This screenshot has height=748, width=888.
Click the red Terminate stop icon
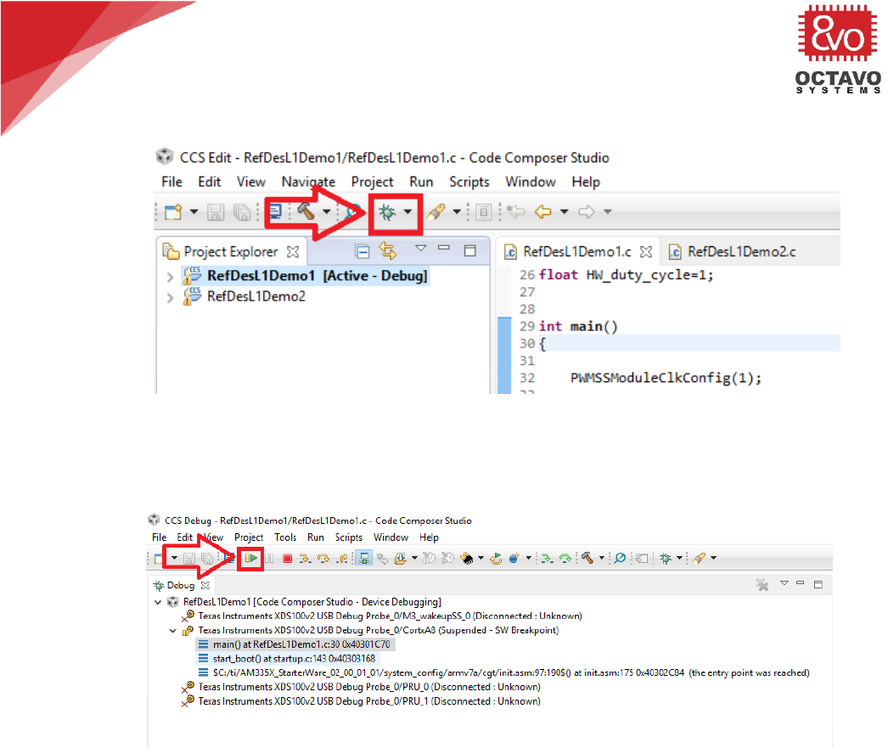click(288, 559)
